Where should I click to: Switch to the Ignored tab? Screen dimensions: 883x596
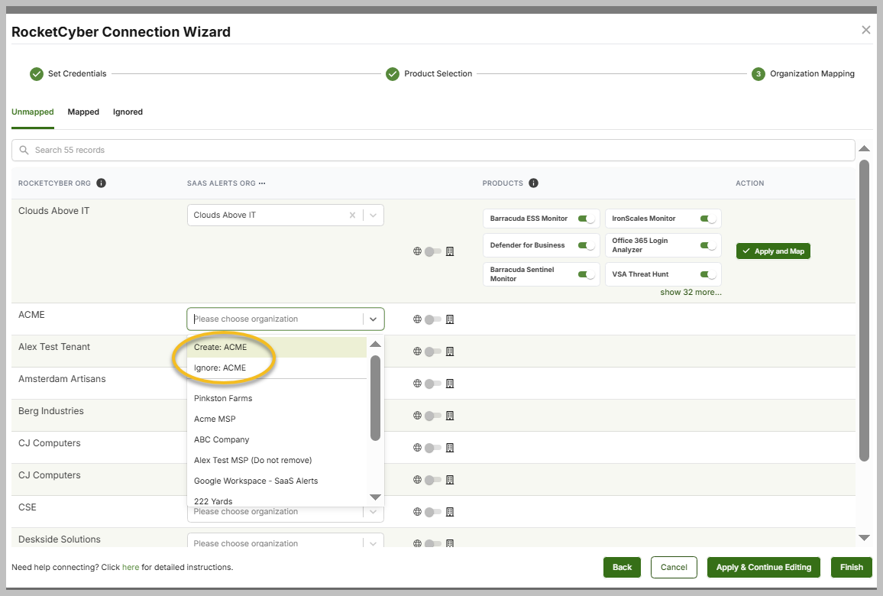click(x=128, y=112)
